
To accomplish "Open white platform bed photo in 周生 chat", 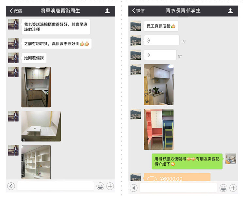I will click(x=41, y=126).
